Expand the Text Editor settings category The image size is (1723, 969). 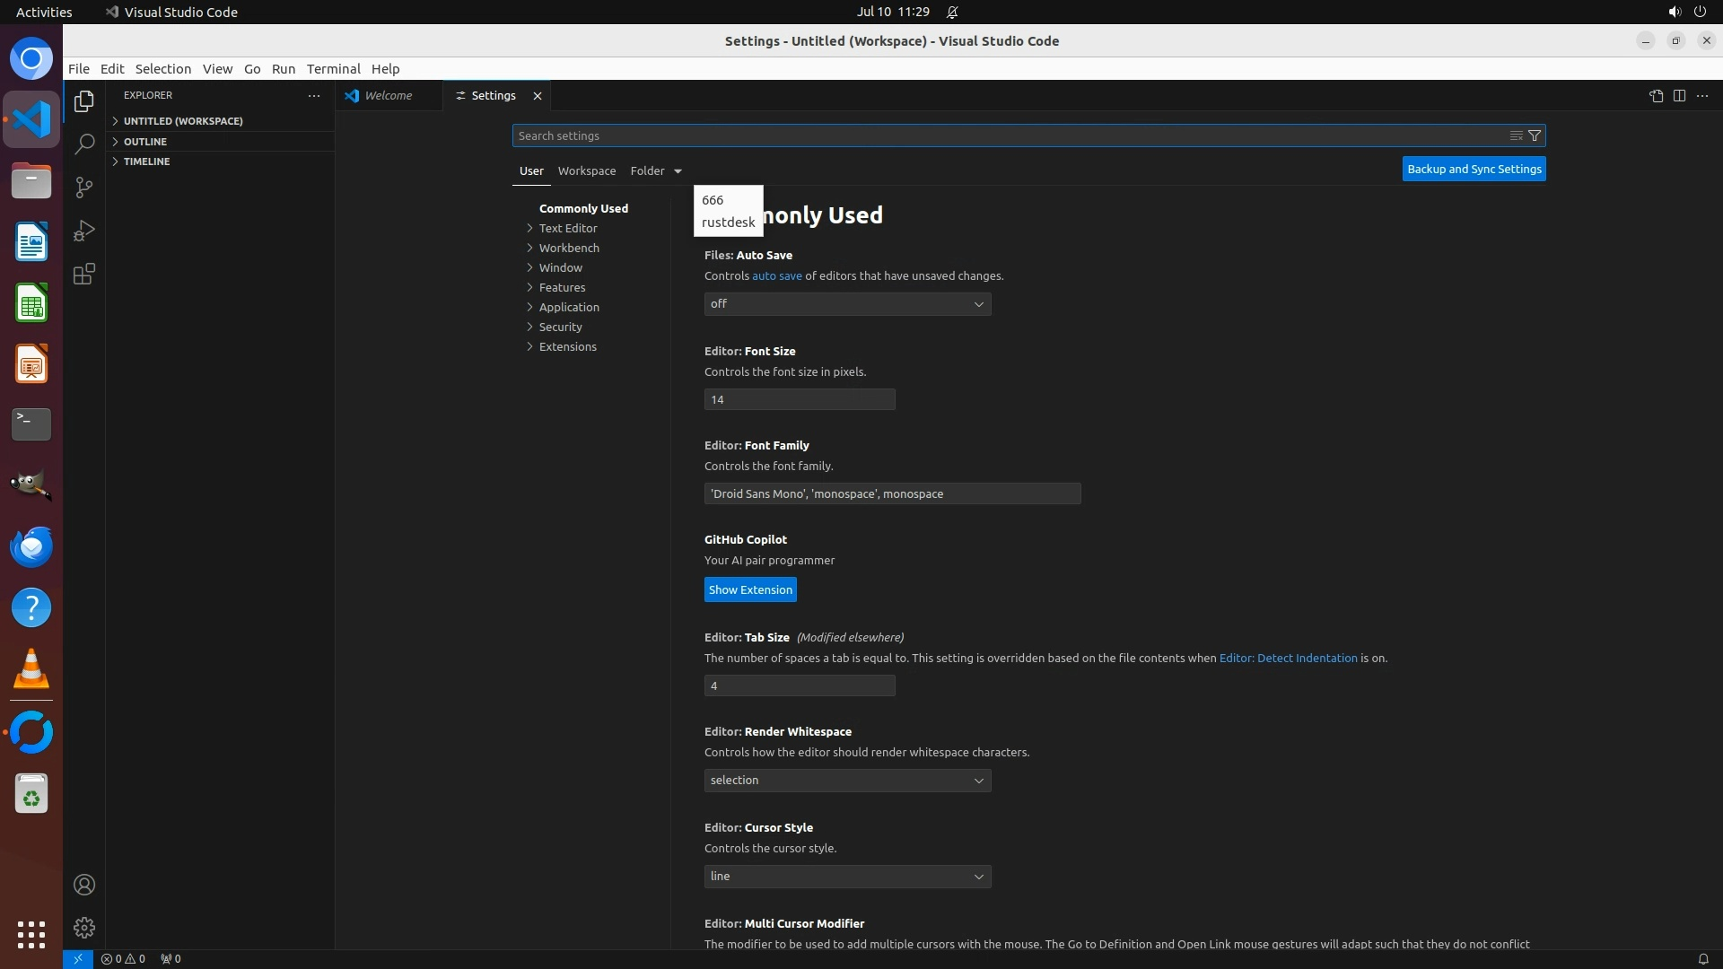pos(567,228)
